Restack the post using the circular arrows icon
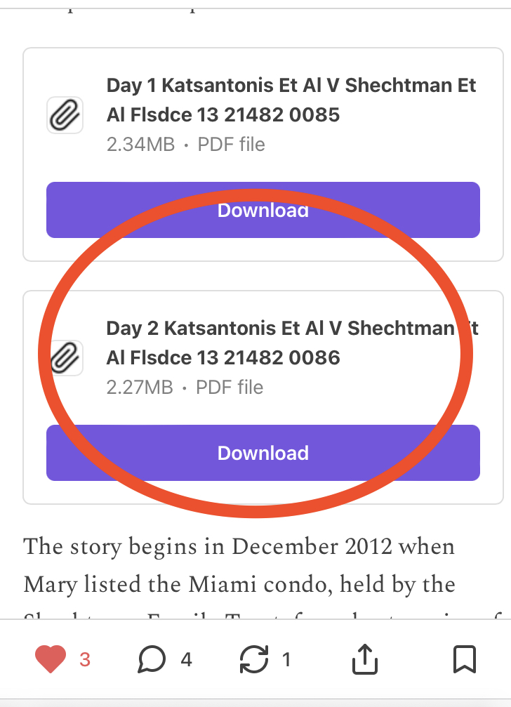 [253, 659]
